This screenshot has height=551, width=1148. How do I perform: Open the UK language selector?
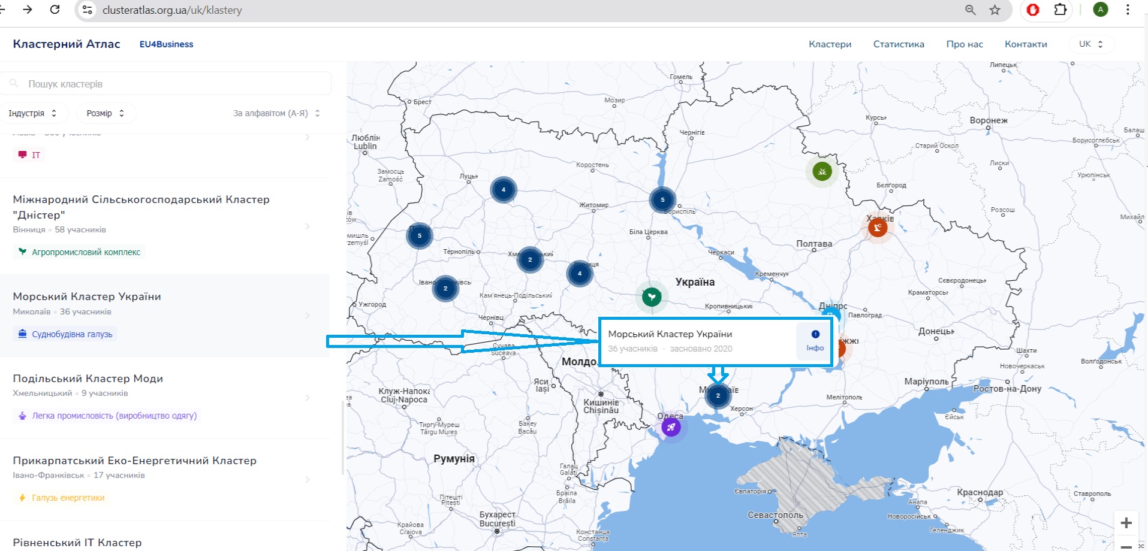(x=1090, y=44)
